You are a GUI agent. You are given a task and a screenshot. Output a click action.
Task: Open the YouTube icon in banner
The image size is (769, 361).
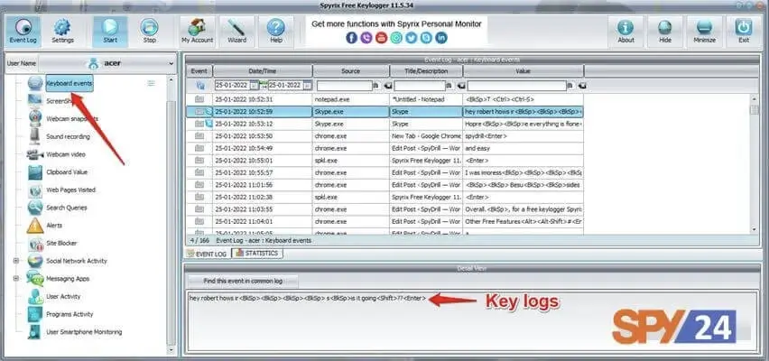tap(382, 38)
